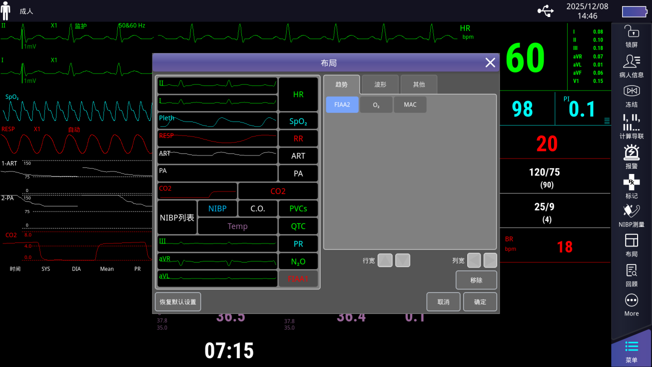Select the O₂ trend option
This screenshot has height=367, width=652.
pos(376,104)
